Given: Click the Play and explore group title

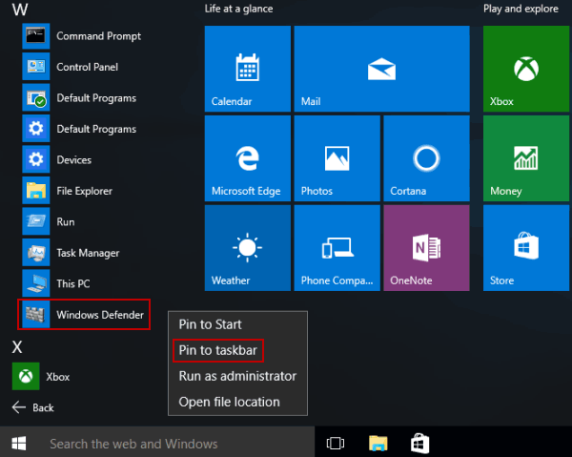Looking at the screenshot, I should pos(521,9).
